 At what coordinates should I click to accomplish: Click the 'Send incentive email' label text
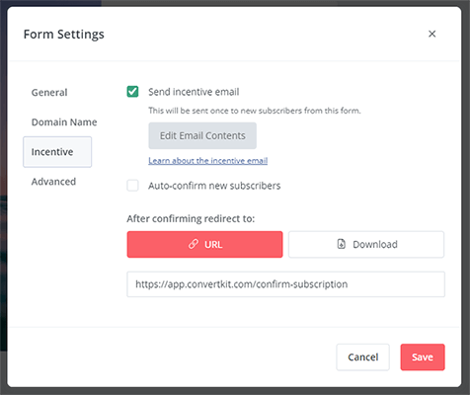click(194, 92)
